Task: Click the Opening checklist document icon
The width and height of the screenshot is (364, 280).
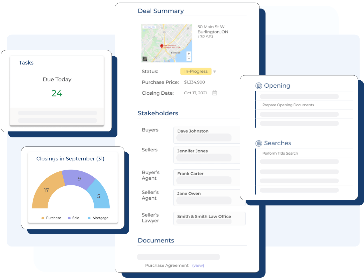Action: (259, 86)
